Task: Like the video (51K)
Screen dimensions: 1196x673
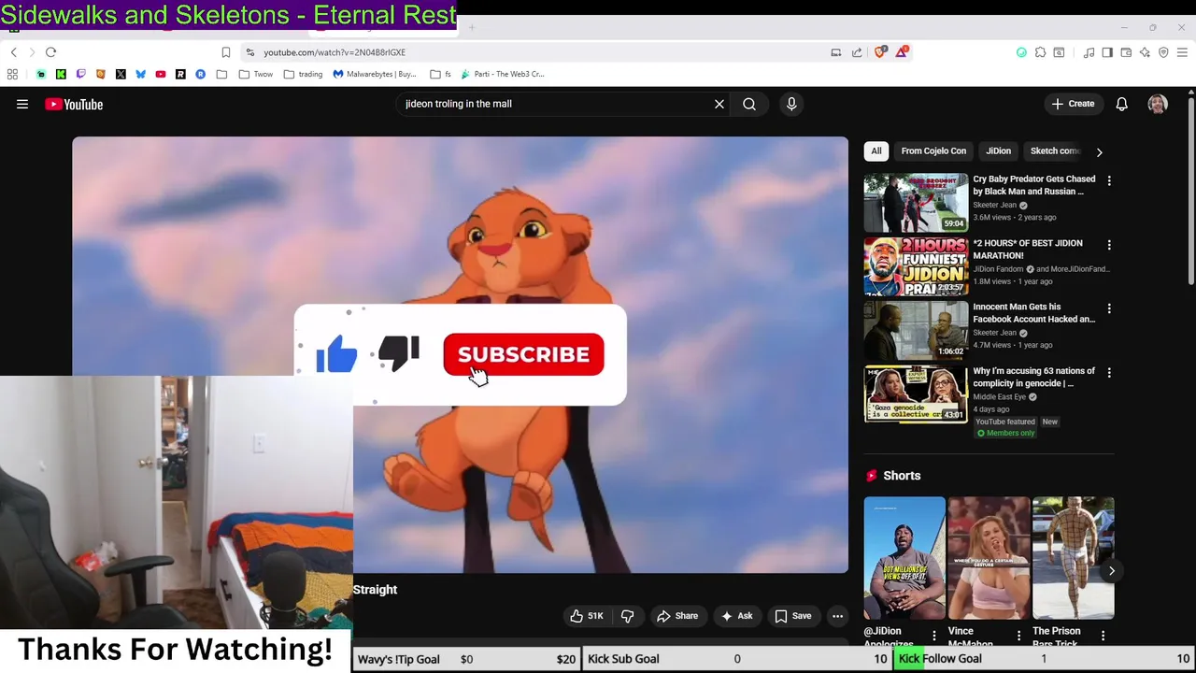Action: 587,616
